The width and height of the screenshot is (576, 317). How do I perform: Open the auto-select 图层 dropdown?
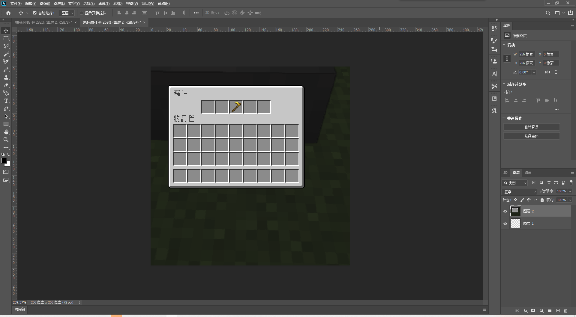coord(67,13)
